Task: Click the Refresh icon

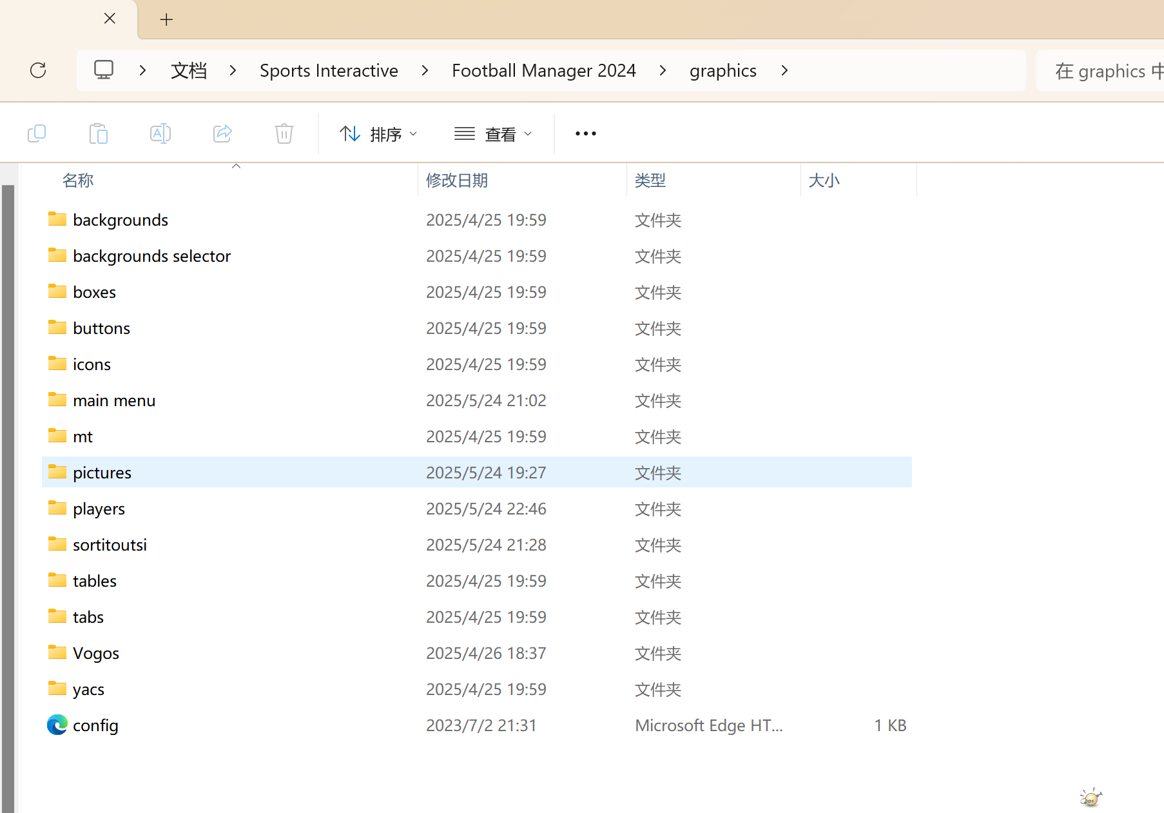Action: click(x=38, y=70)
